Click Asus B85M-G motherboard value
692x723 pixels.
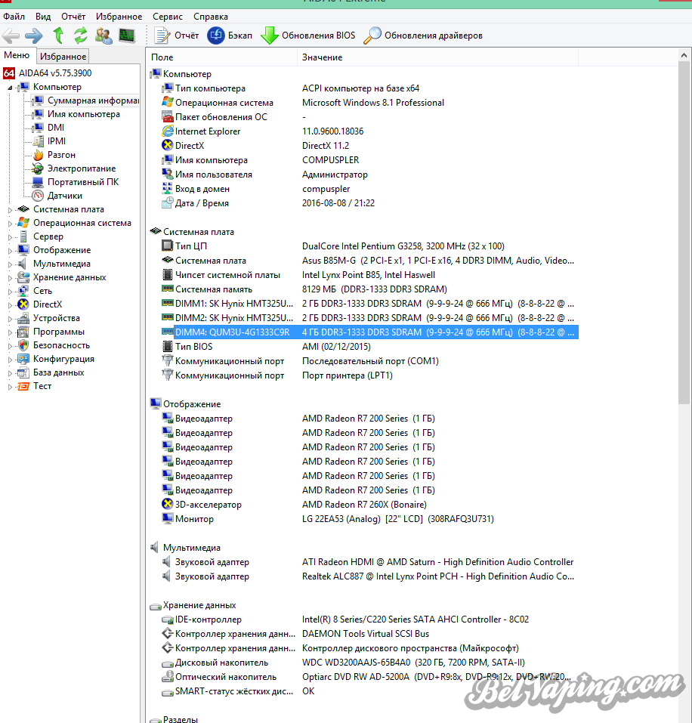(437, 261)
